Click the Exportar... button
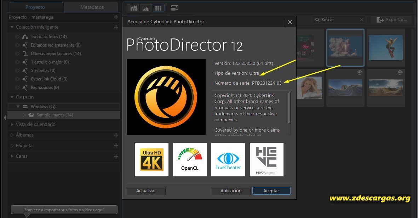Image resolution: width=418 pixels, height=218 pixels. [391, 20]
